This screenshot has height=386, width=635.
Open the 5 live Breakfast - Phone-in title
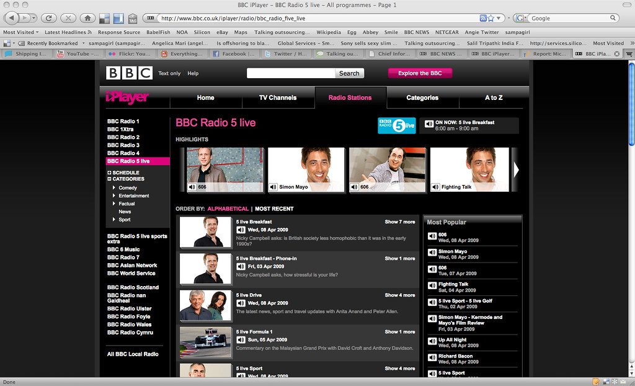pos(267,258)
